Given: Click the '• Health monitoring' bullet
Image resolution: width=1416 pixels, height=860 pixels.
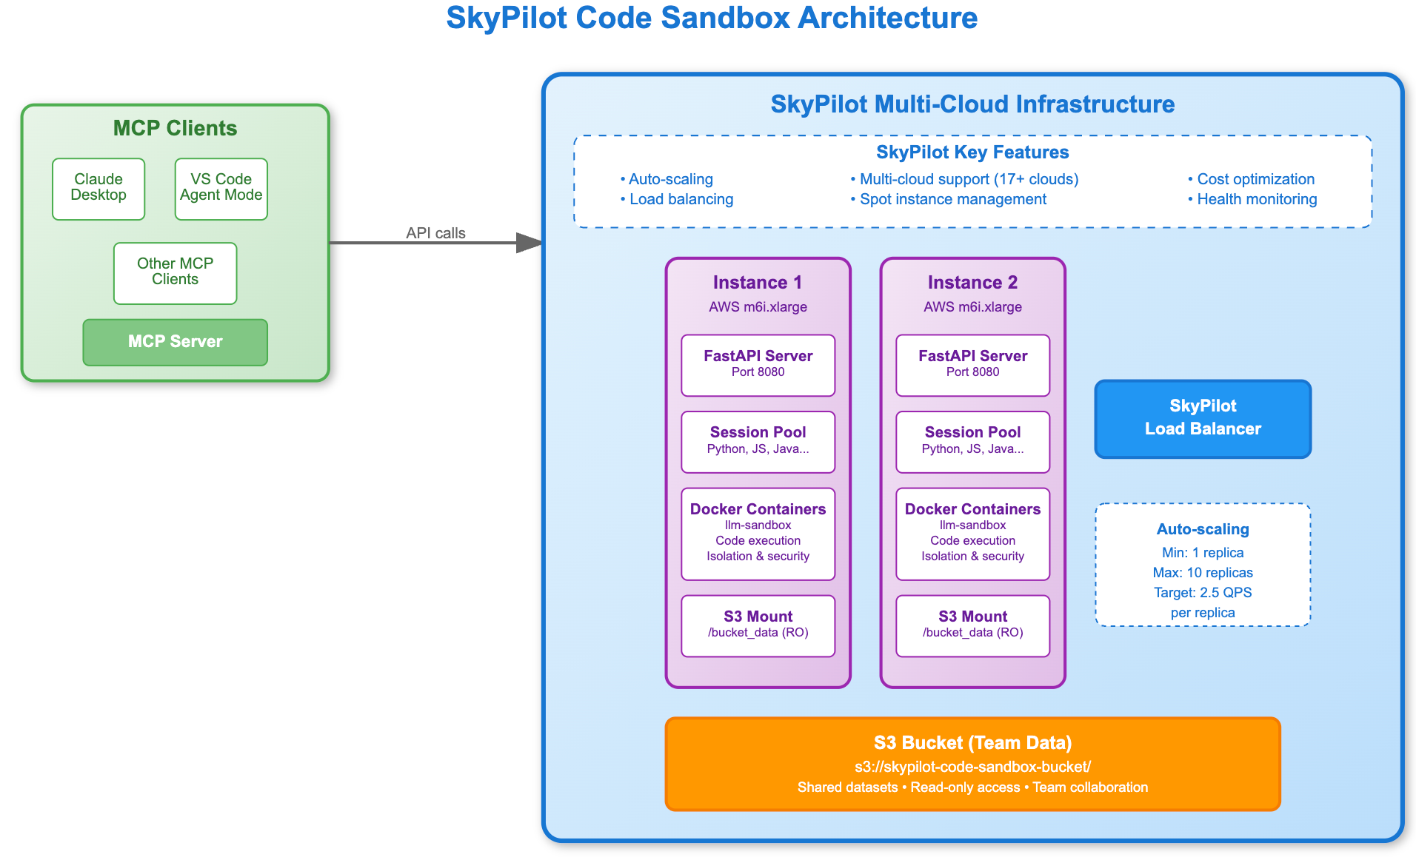Looking at the screenshot, I should point(1252,199).
